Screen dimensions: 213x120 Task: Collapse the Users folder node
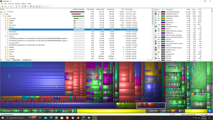click(x=2, y=14)
